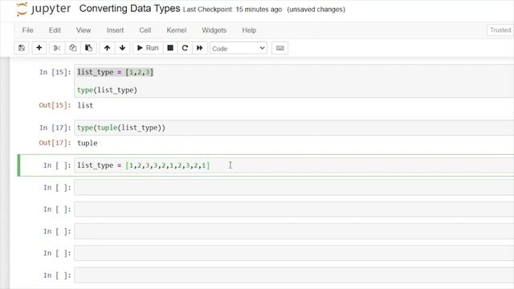The width and height of the screenshot is (514, 289).
Task: Click the In [15]: prompt label
Action: click(x=55, y=72)
